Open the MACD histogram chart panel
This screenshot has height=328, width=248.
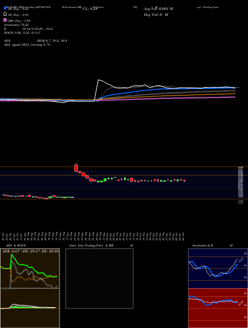click(30, 308)
